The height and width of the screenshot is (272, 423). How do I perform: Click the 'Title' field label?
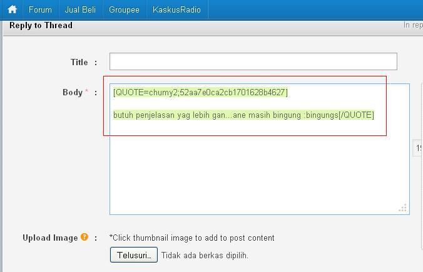tap(79, 62)
